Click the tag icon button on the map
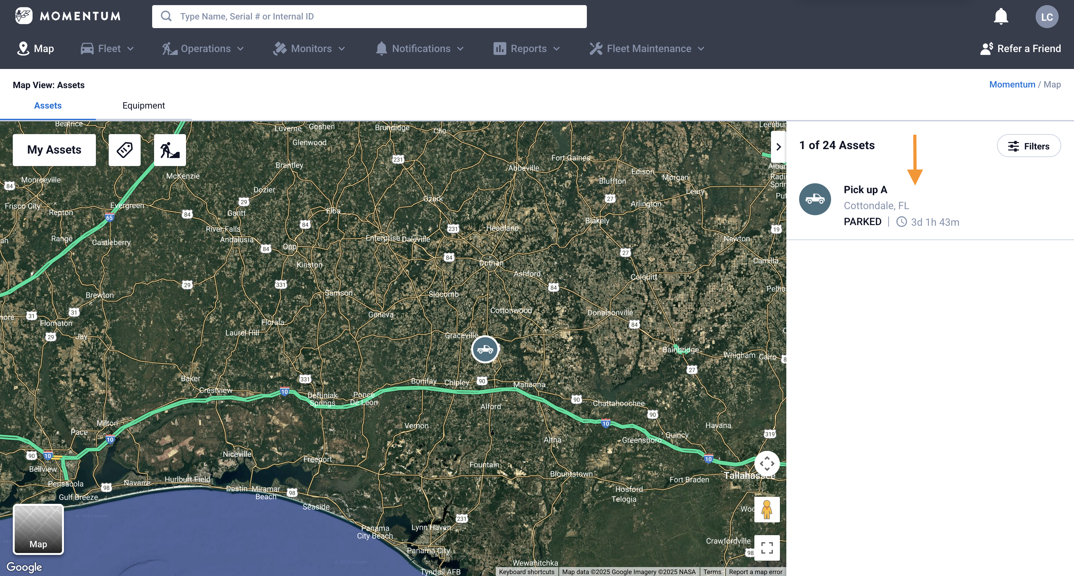Image resolution: width=1074 pixels, height=576 pixels. coord(125,150)
